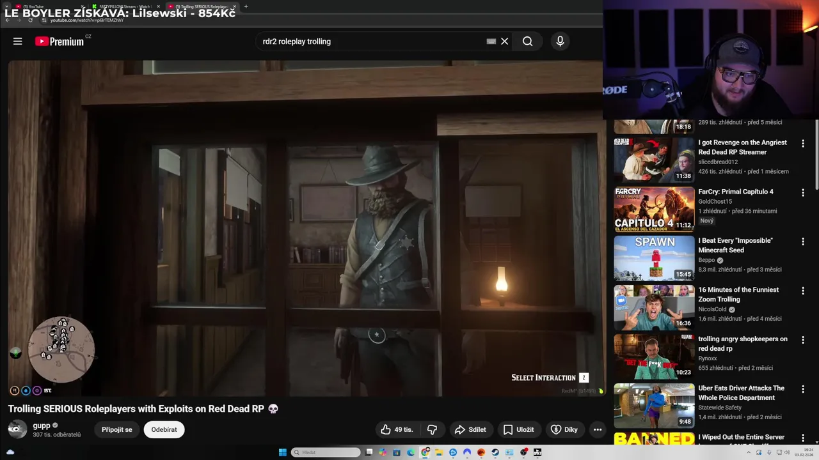Share the video with Sdílet

point(470,429)
